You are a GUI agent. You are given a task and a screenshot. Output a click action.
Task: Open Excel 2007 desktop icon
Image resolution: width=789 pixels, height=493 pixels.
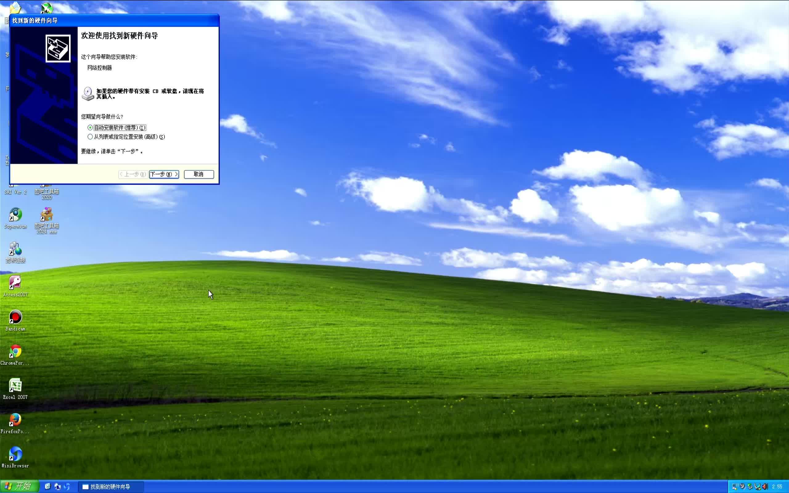tap(15, 386)
